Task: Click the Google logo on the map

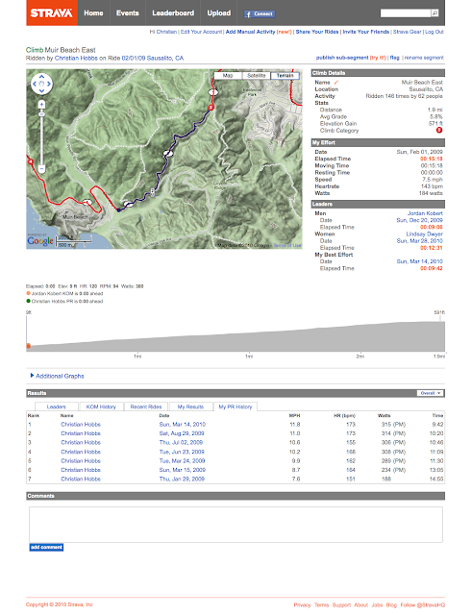Action: (40, 241)
